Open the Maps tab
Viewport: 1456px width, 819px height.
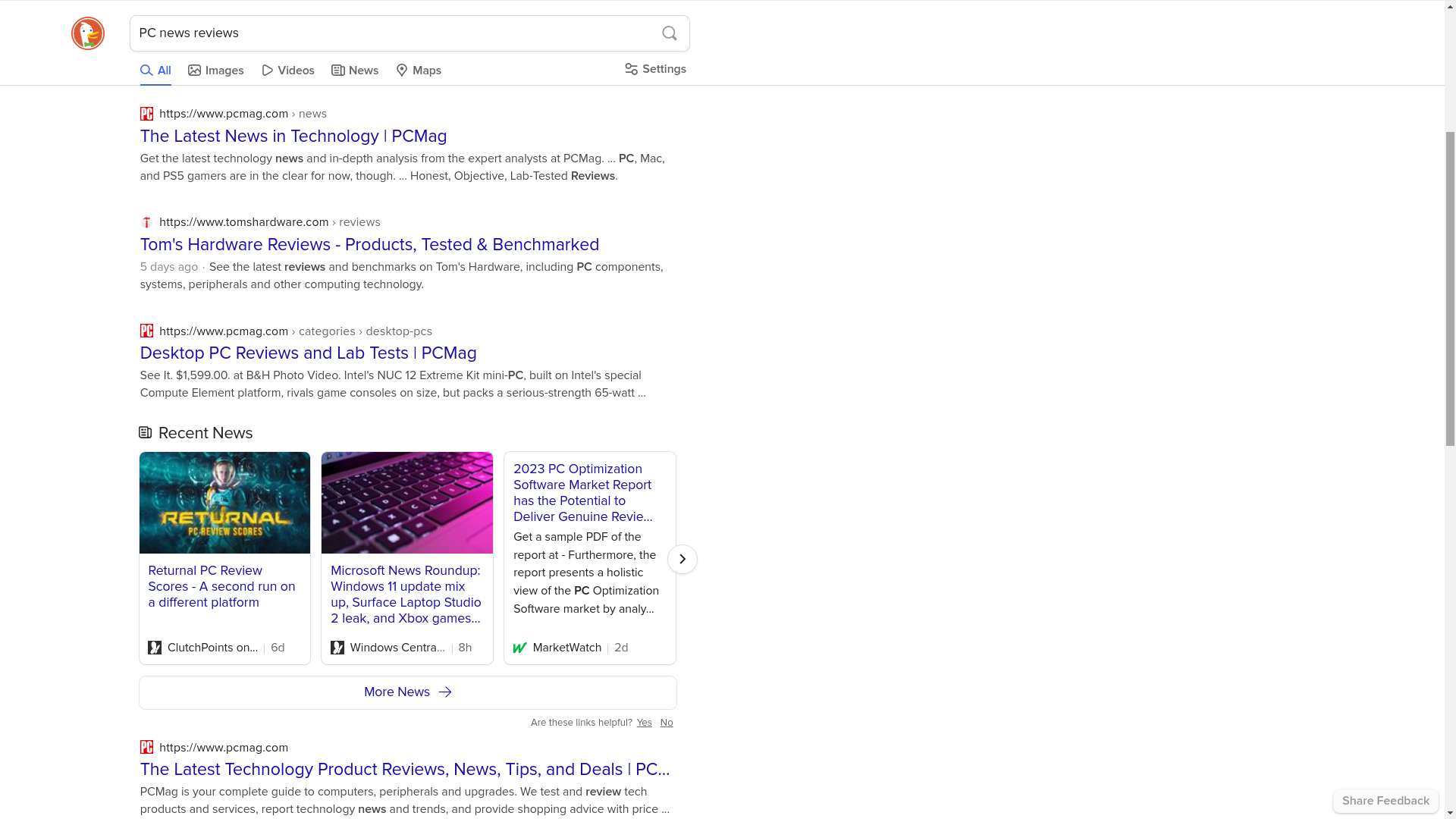419,71
